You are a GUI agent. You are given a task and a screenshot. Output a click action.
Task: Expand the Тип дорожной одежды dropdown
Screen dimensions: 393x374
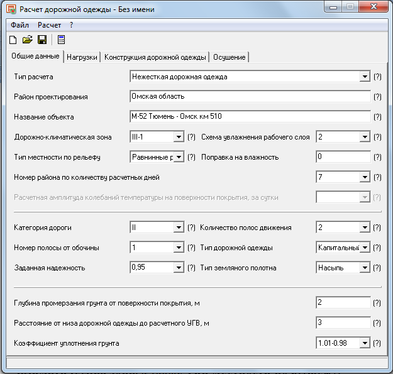pos(365,248)
